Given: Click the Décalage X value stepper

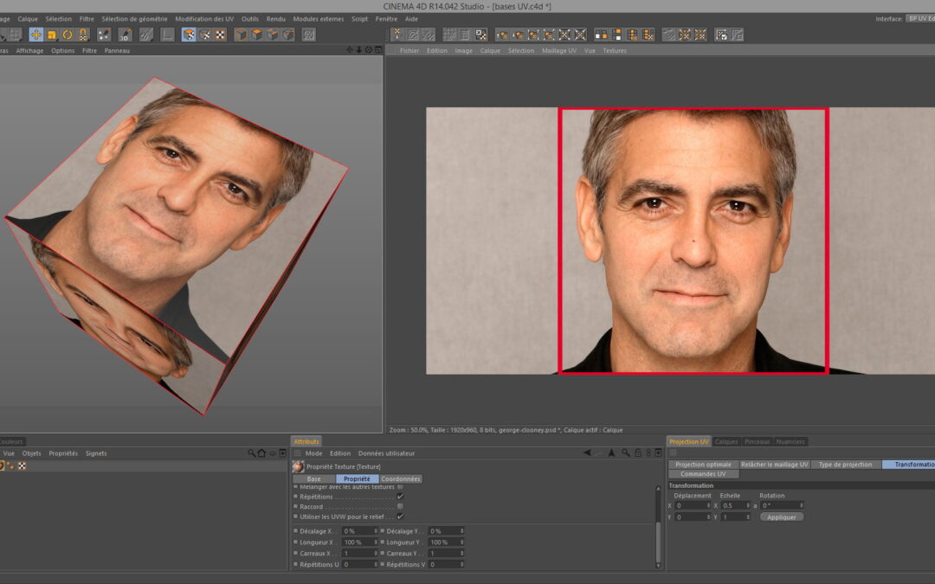Looking at the screenshot, I should coord(376,531).
